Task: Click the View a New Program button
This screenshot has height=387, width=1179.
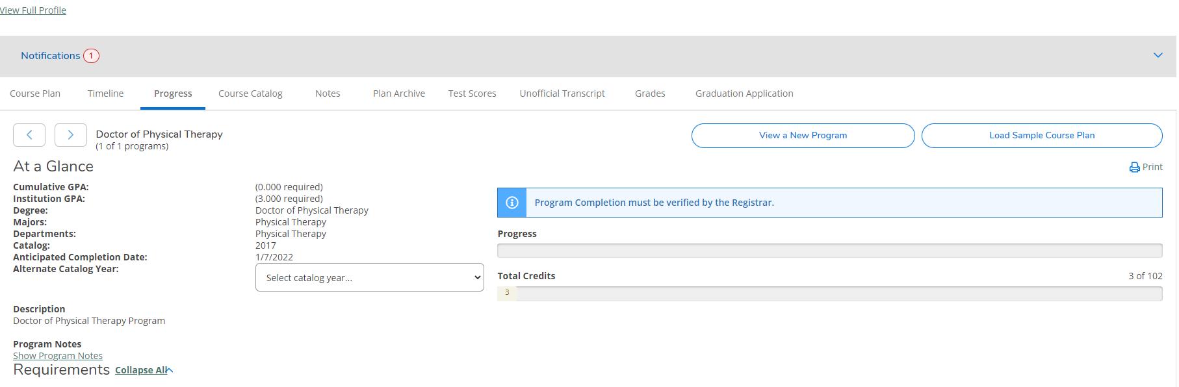Action: click(803, 136)
